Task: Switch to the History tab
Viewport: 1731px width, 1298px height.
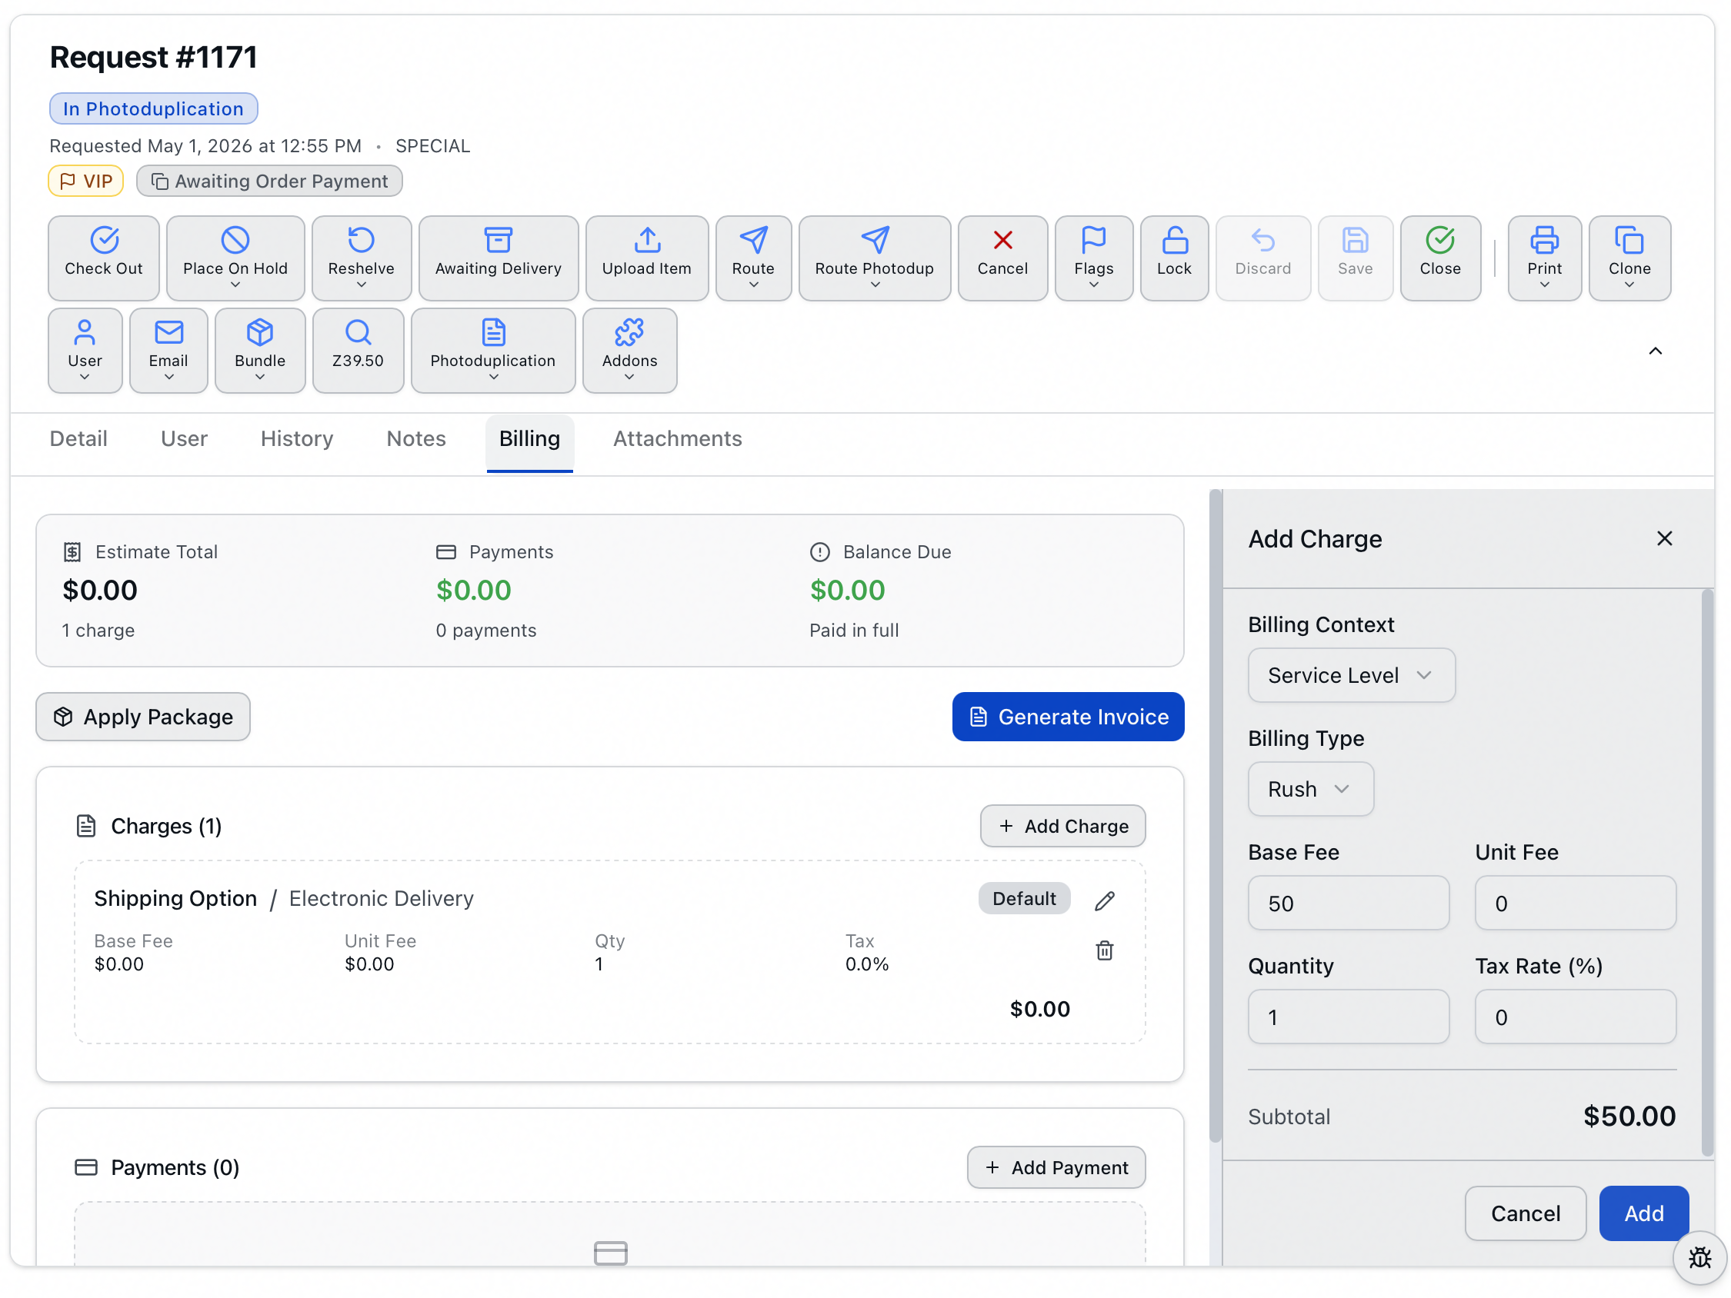Action: [297, 438]
